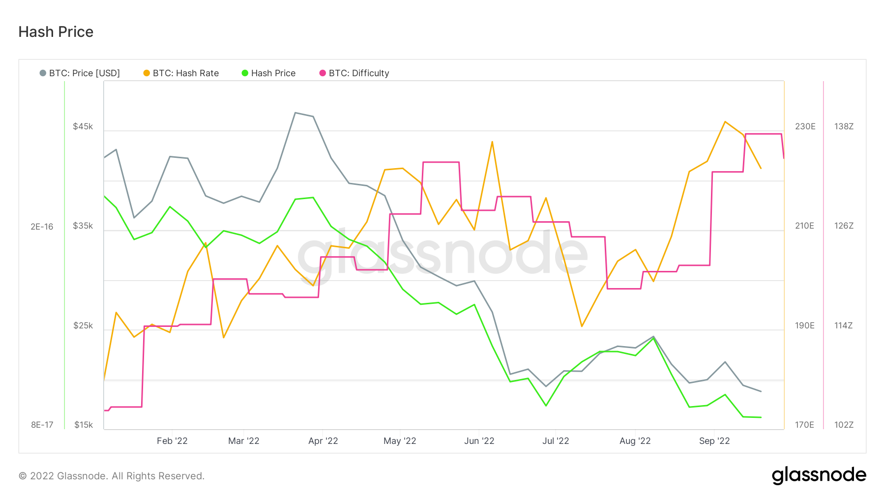Click the grey BTC: Price legend dot

43,73
